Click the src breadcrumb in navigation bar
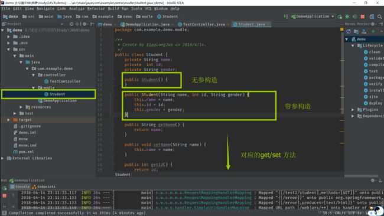This screenshot has width=384, height=216. click(28, 17)
